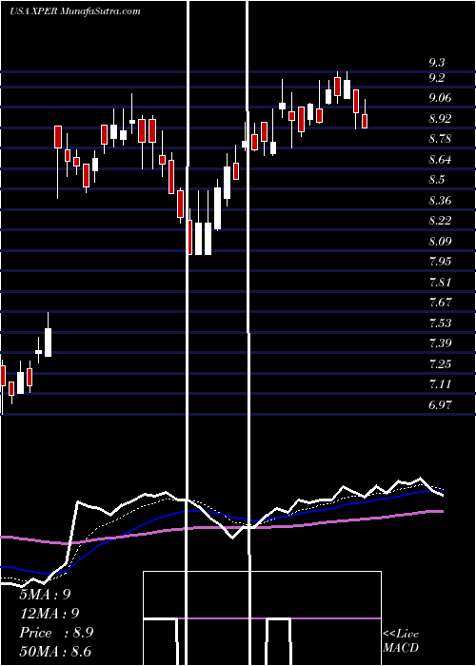Click the 'Price : 8.9' readout
Image resolution: width=476 pixels, height=666 pixels.
tap(56, 633)
